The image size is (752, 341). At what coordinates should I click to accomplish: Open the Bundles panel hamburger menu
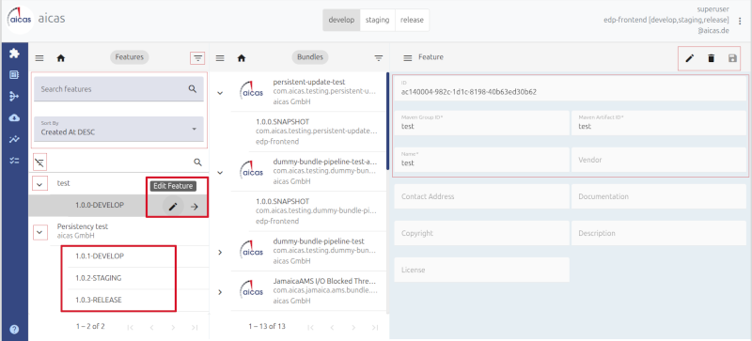point(220,58)
